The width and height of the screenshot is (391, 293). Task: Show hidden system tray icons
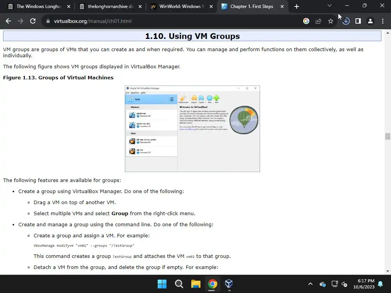click(310, 284)
